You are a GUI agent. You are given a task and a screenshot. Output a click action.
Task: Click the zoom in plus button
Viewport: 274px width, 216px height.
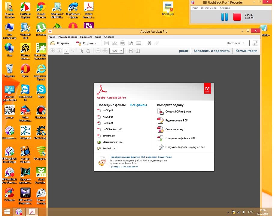[x=105, y=51]
